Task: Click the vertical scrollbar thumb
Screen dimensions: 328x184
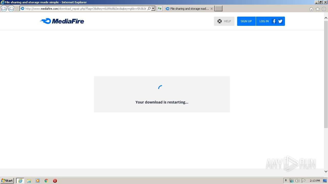Action: coord(326,74)
